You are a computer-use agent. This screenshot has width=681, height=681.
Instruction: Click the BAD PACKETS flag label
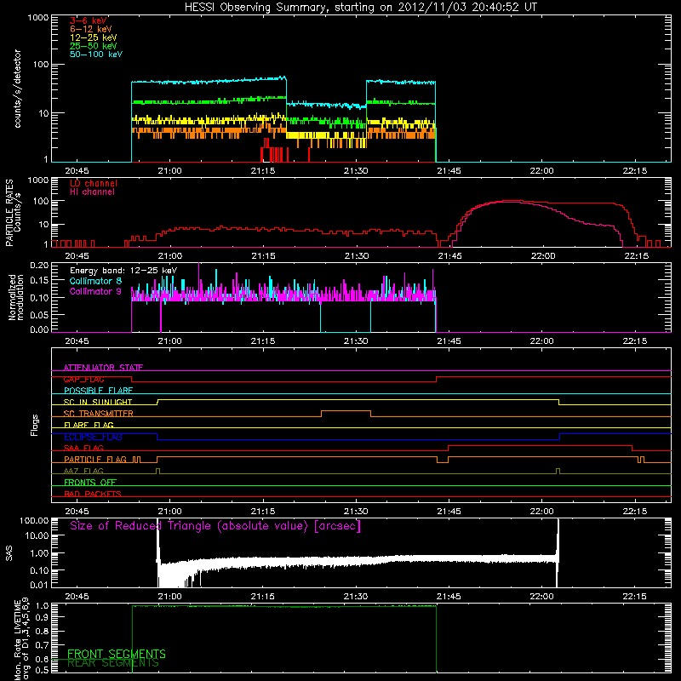pos(93,494)
